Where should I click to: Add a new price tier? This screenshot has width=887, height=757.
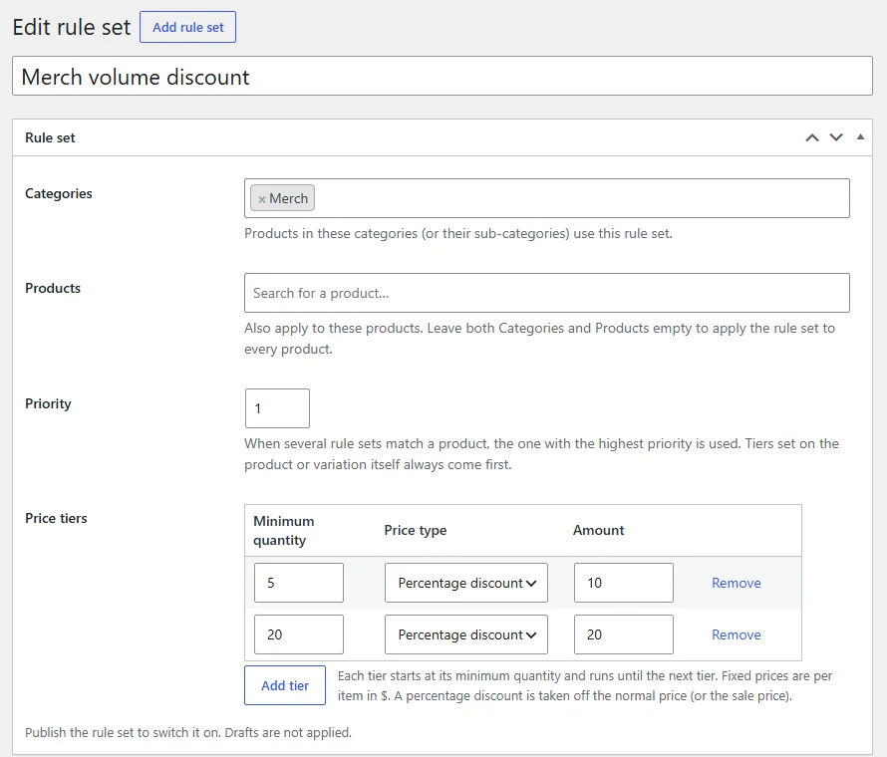(x=285, y=685)
